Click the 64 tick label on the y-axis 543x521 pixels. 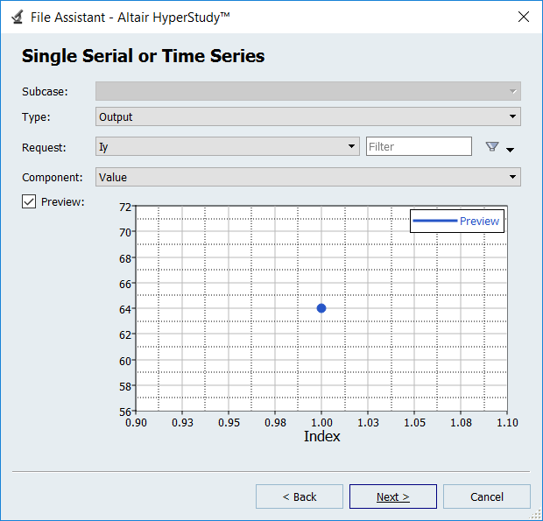coord(124,308)
